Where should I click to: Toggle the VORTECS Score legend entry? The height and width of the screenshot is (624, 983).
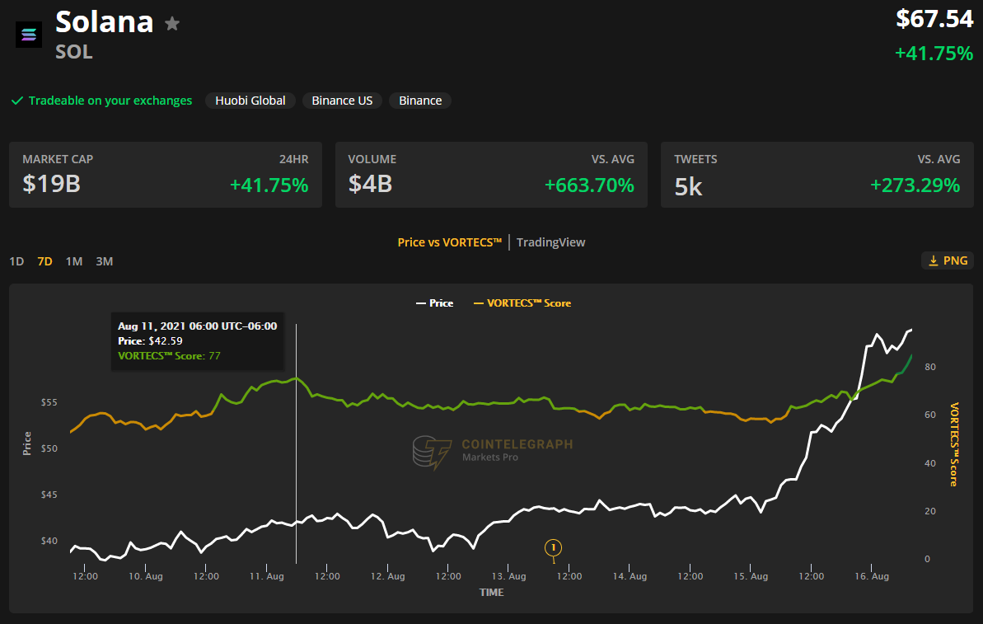point(522,303)
